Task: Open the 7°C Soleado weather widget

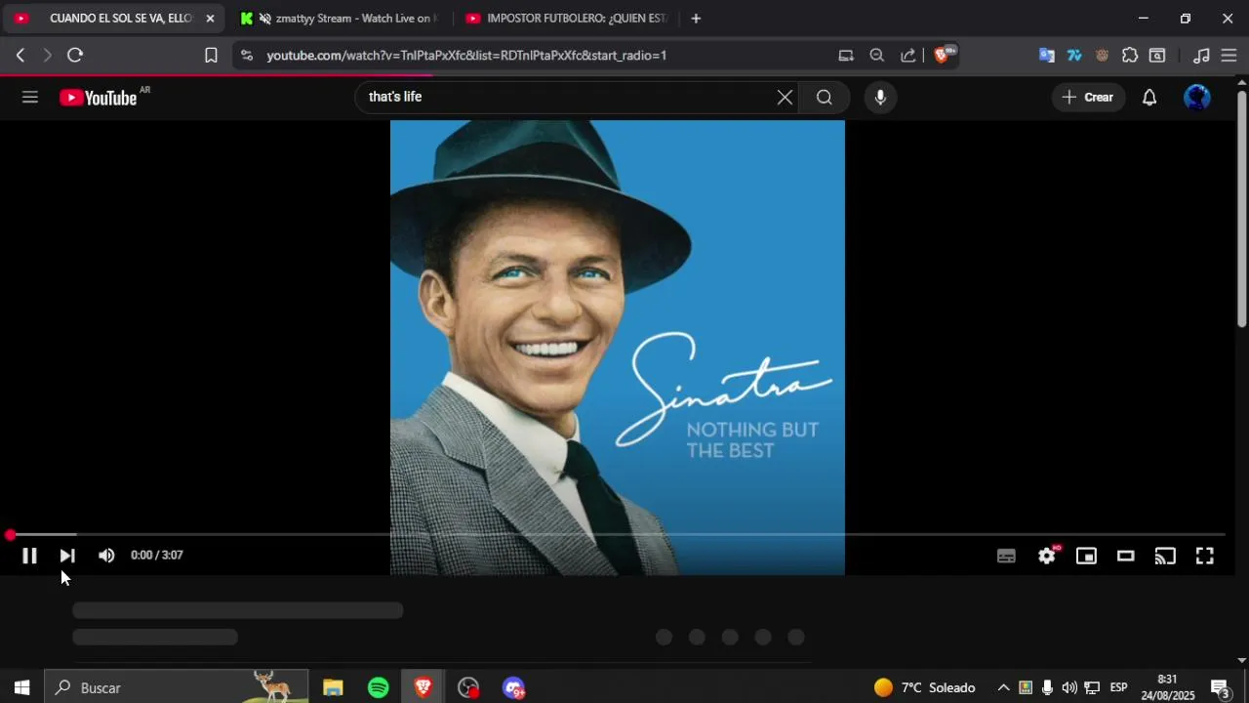Action: click(924, 687)
